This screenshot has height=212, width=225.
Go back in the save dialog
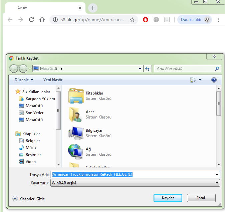pos(14,69)
